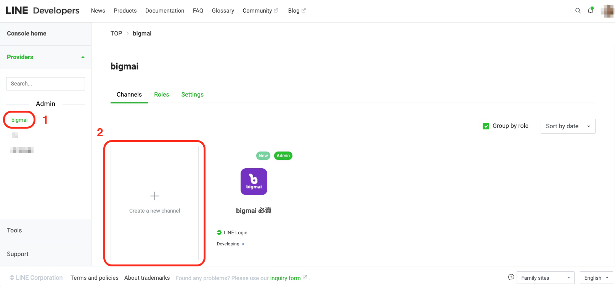Open the search magnifier icon

(x=578, y=11)
